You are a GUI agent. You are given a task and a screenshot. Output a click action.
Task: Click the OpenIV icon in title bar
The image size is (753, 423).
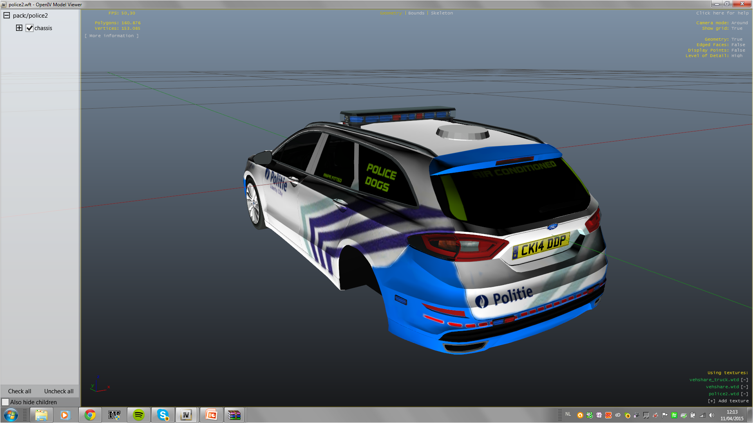pyautogui.click(x=4, y=5)
